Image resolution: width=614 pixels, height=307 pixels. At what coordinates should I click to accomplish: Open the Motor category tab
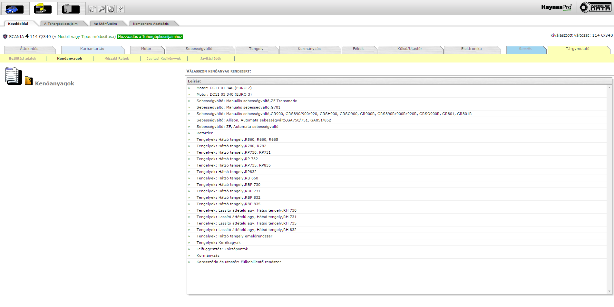(x=146, y=49)
